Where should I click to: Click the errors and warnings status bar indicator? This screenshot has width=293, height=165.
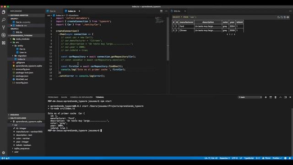click(5, 158)
